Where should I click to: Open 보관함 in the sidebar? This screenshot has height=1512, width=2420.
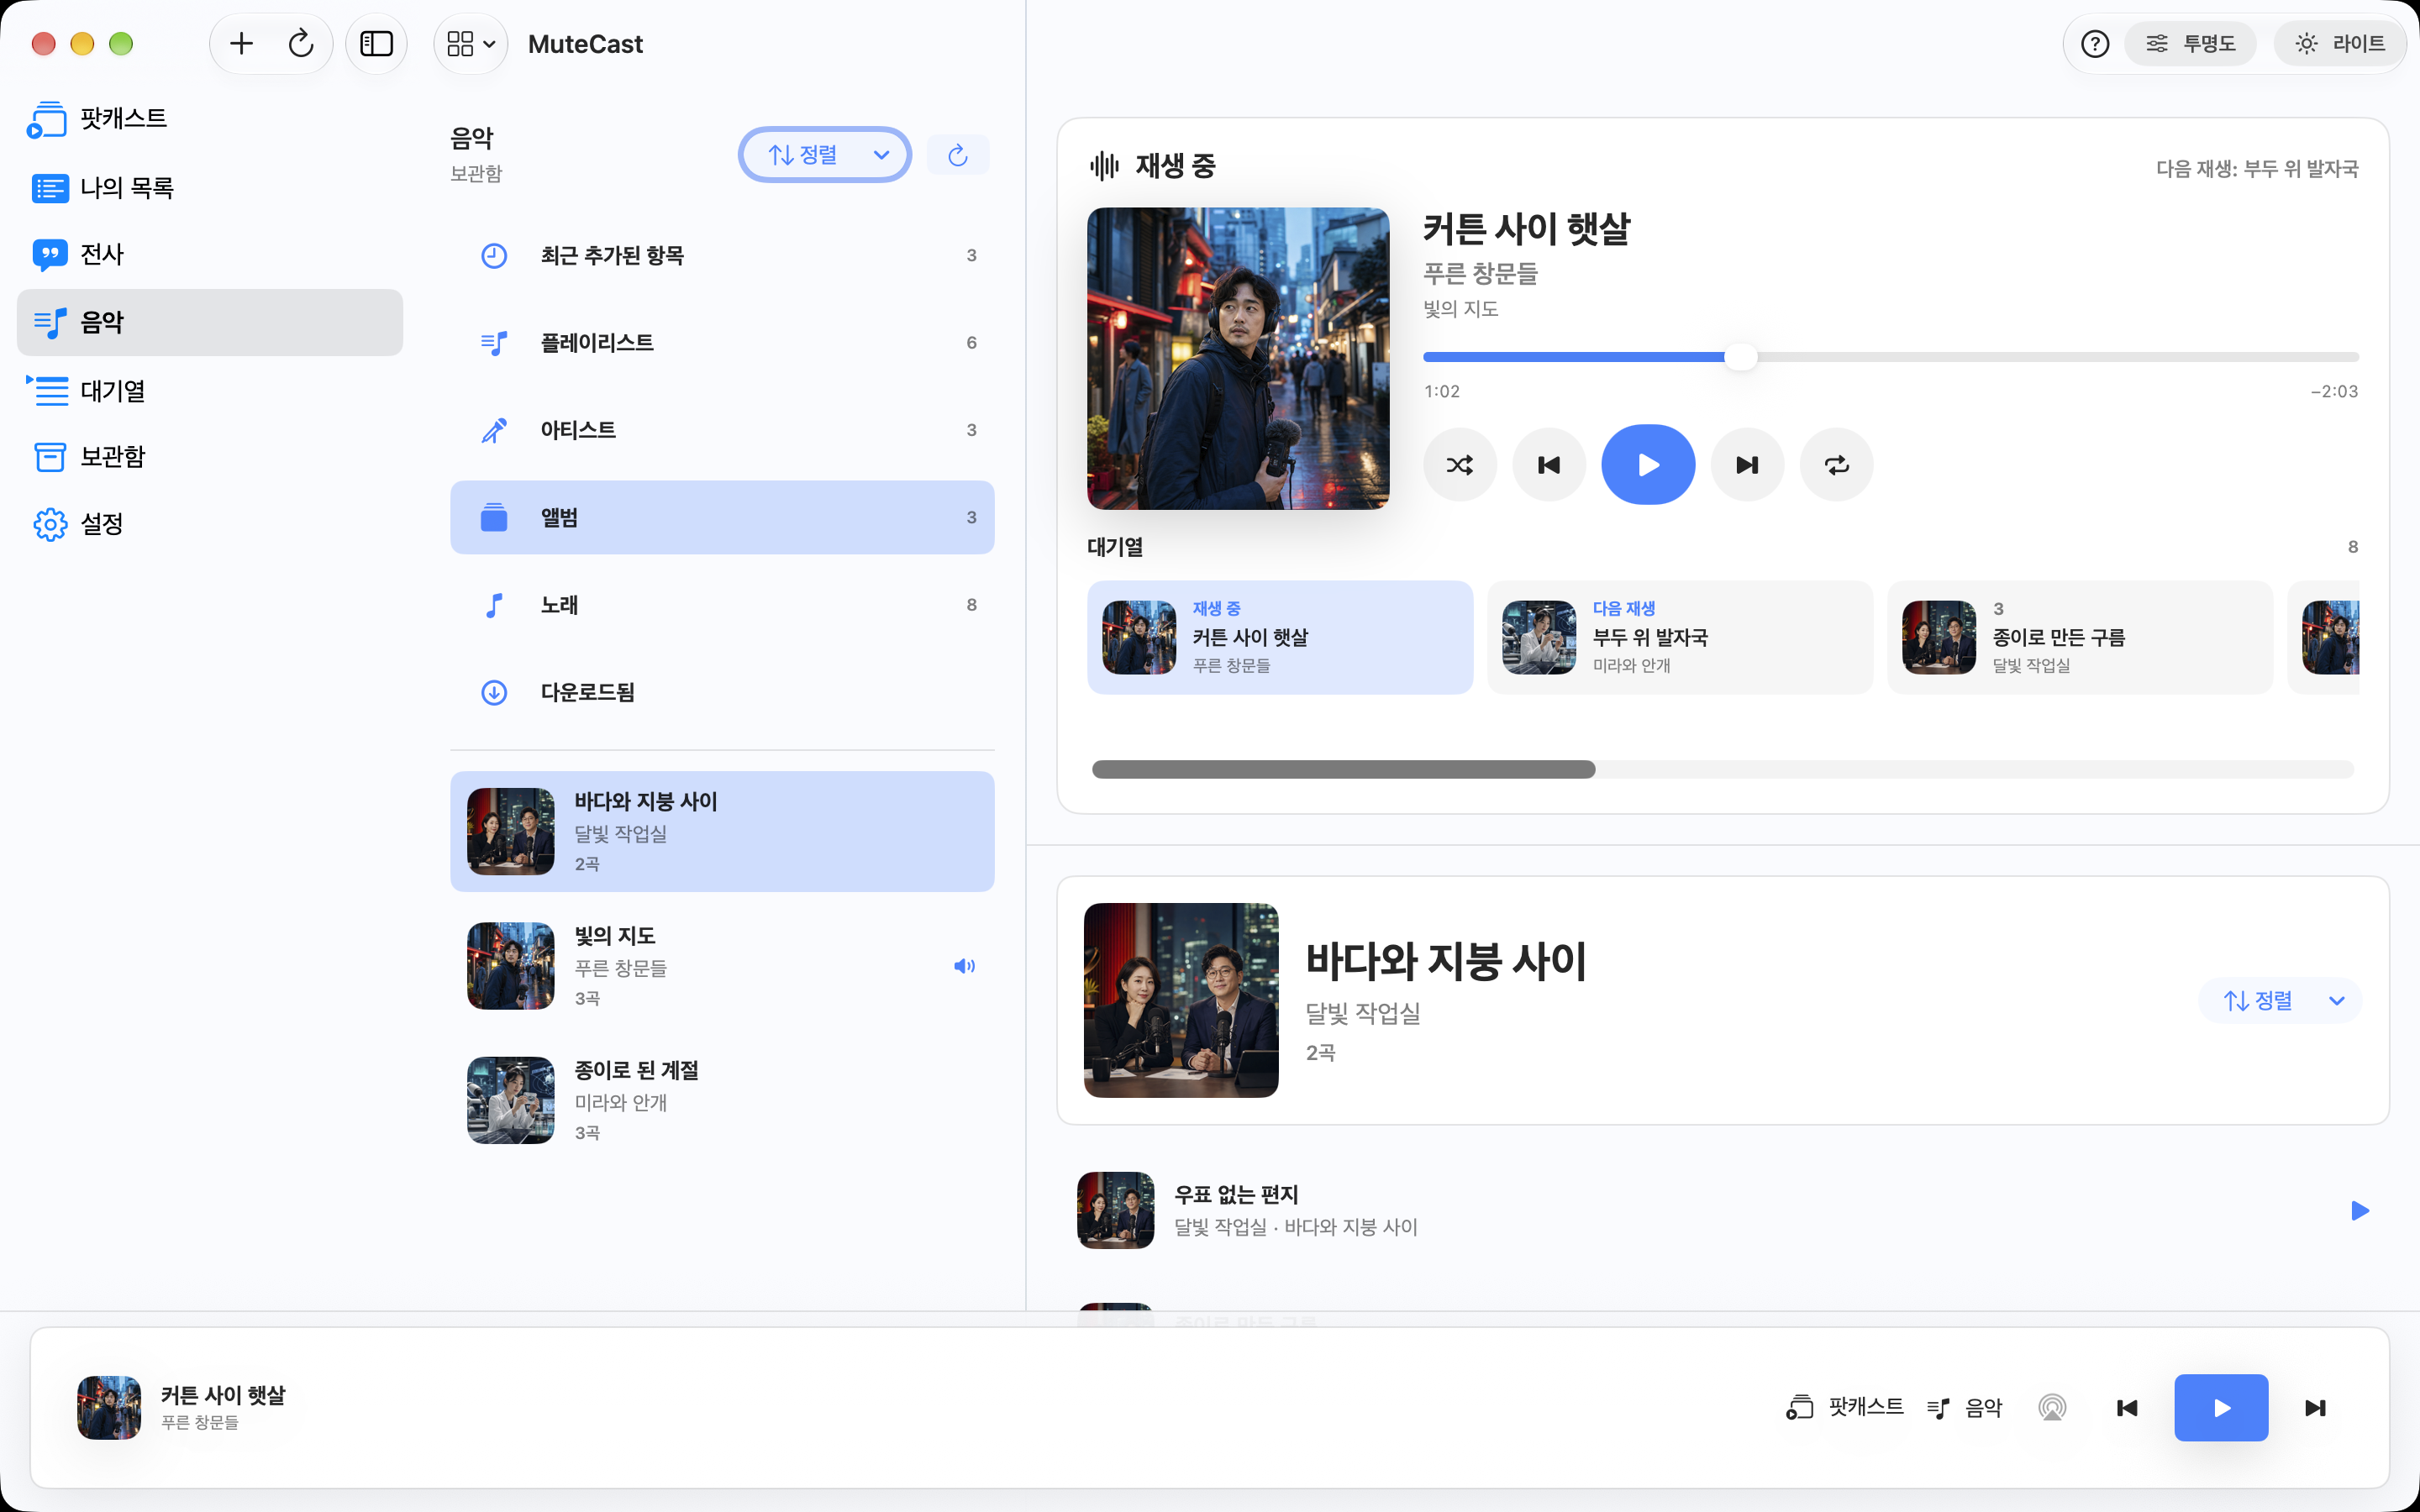pos(210,457)
